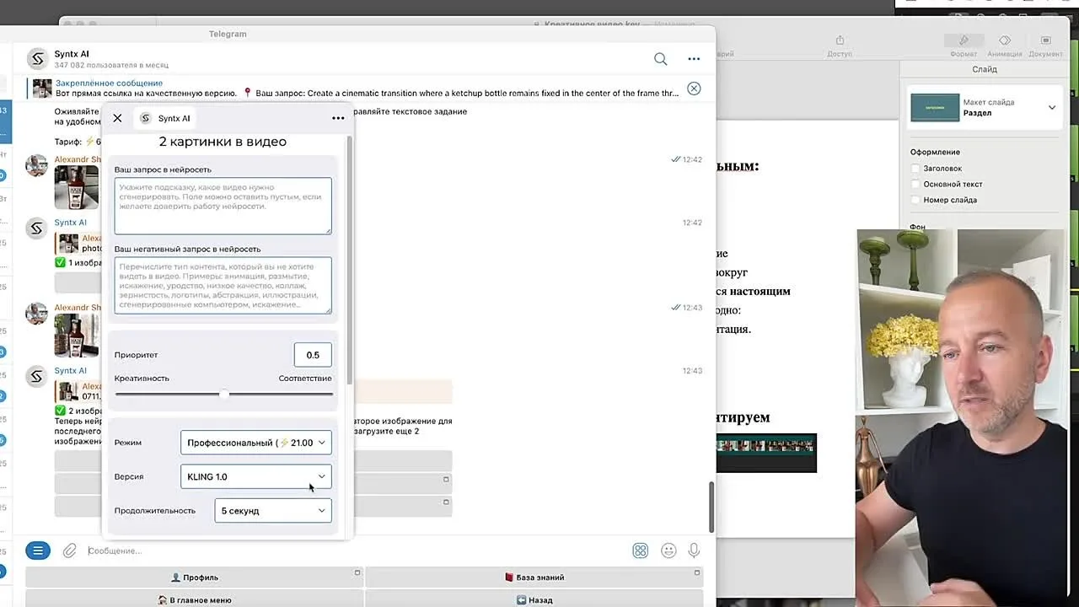Open the Версия KLING 1.0 dropdown
Screen dimensions: 1079x607
tap(255, 476)
